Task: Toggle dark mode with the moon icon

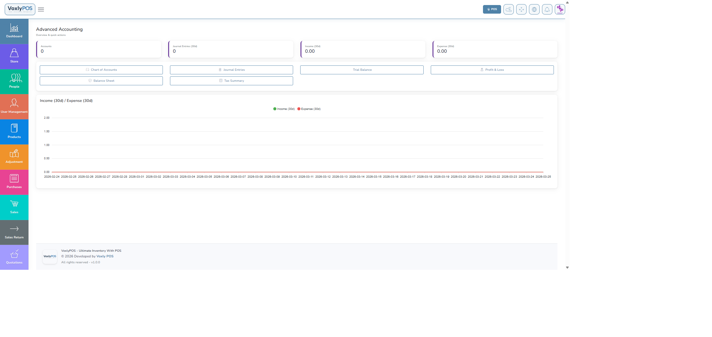Action: point(508,9)
